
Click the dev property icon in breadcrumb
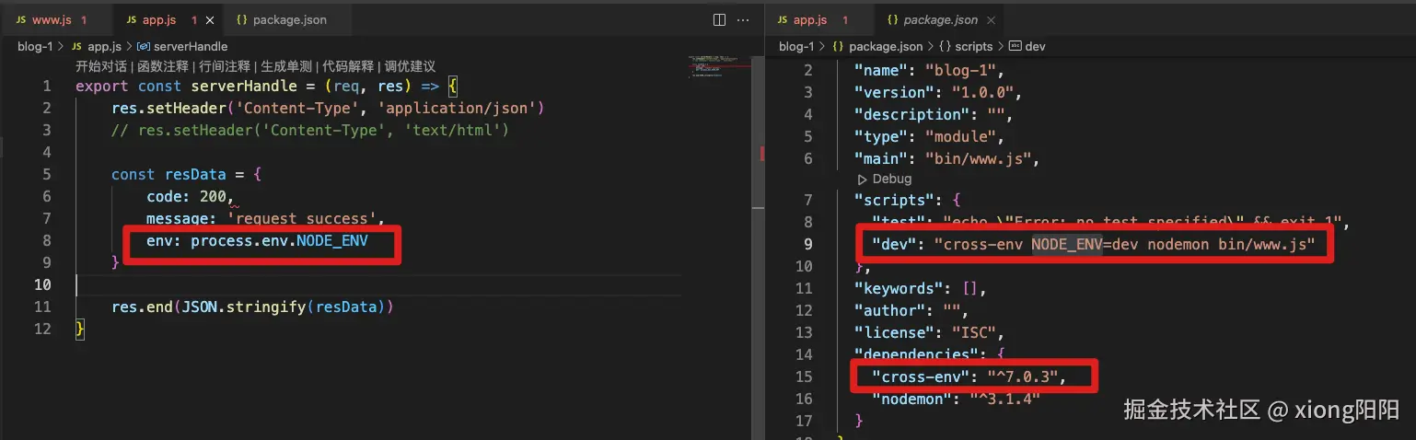point(1016,46)
